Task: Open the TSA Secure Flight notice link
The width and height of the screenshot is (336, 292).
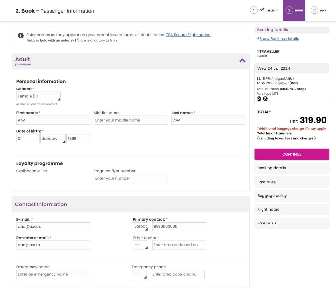Action: (x=189, y=35)
